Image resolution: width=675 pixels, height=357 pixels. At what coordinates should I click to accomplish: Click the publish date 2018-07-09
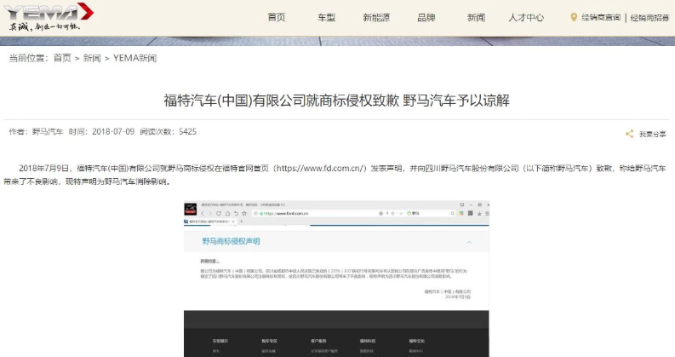tap(113, 131)
